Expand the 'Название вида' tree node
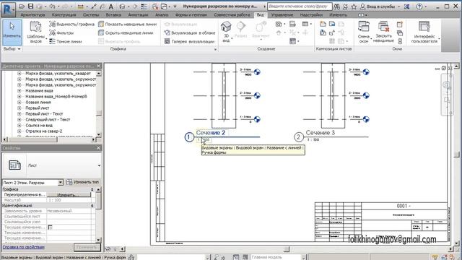This screenshot has width=462, height=260. pos(19,91)
